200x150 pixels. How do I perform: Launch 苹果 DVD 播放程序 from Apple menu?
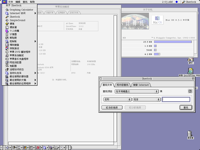pos(20,52)
